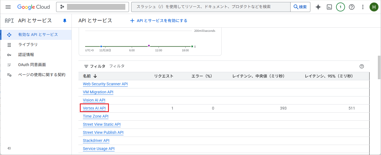Open the Vertex AI API link
This screenshot has height=155, width=381.
[x=94, y=108]
